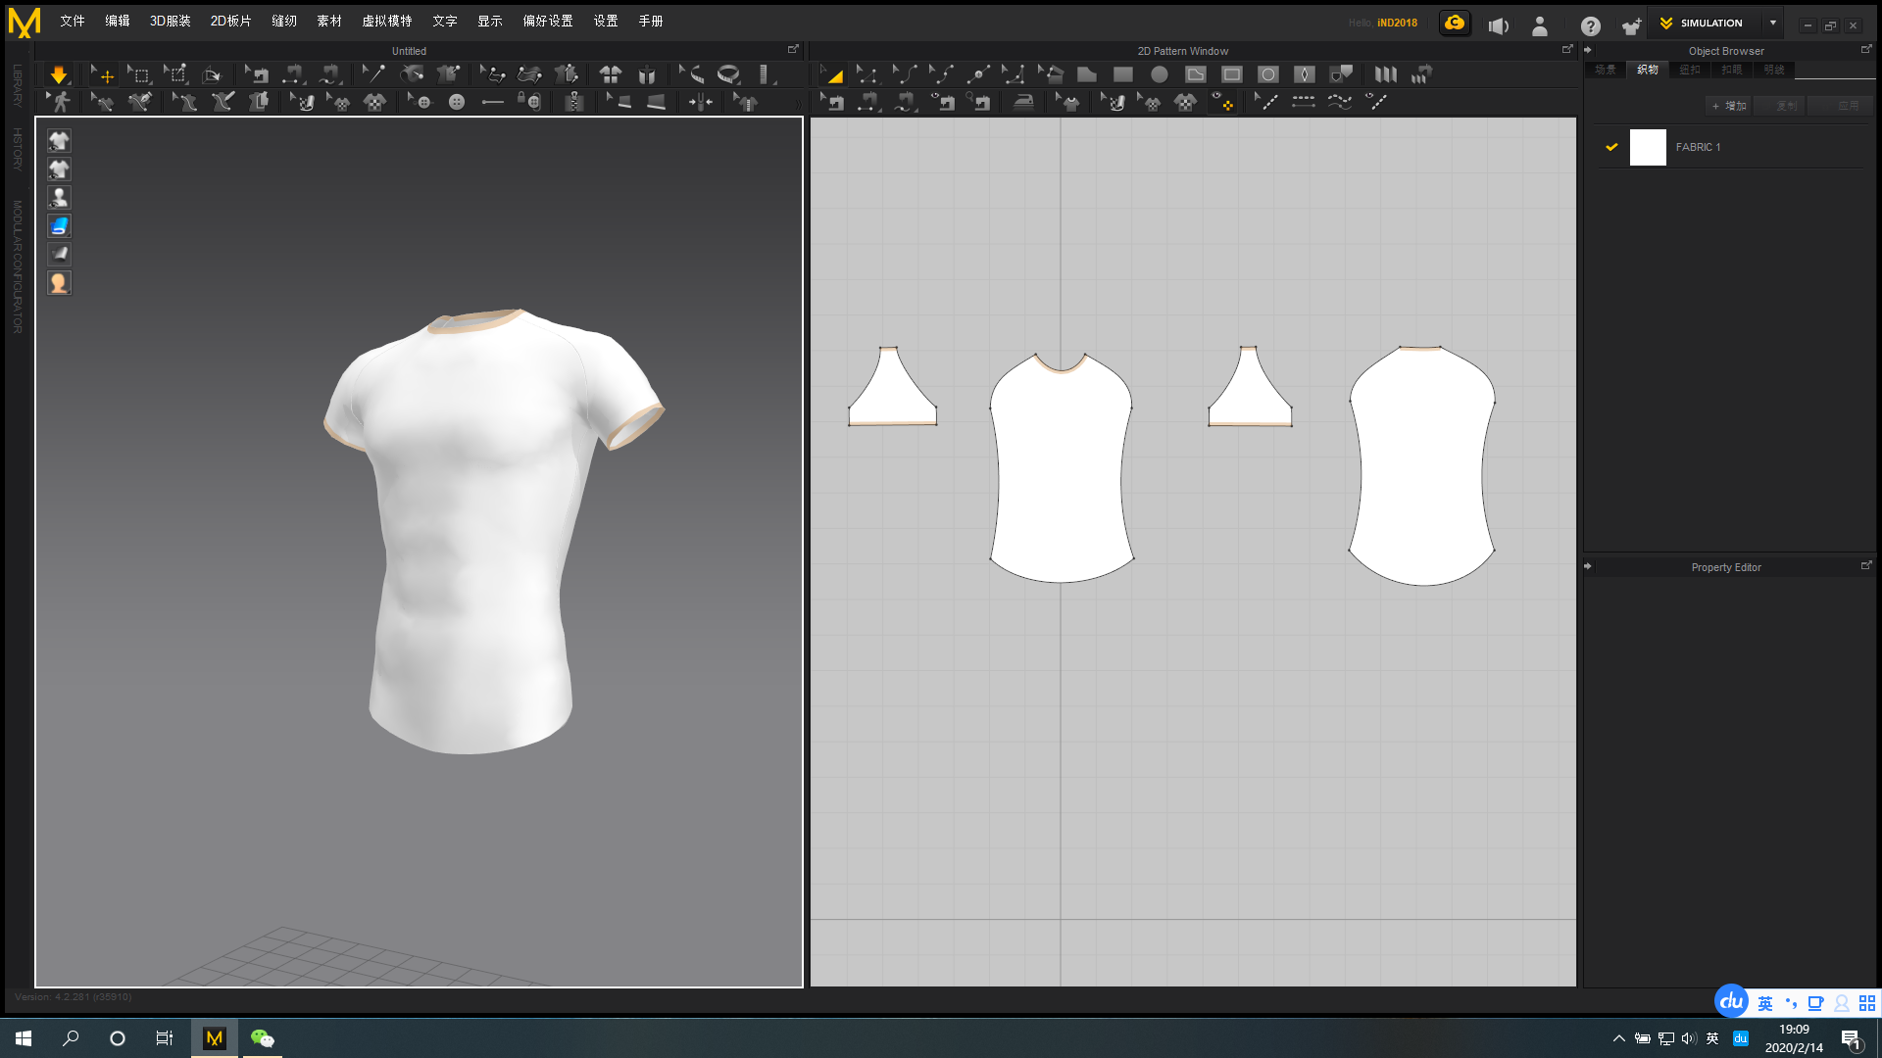
Task: Activate the Simulation tool with orange arrow
Action: click(x=59, y=73)
